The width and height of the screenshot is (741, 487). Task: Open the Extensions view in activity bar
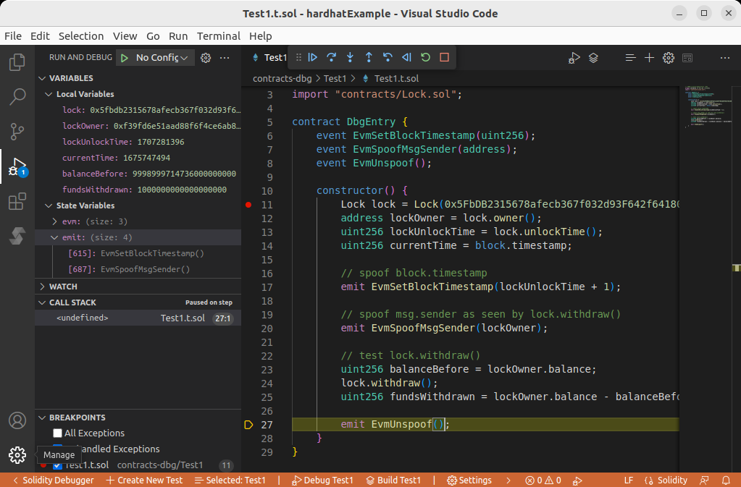click(x=17, y=202)
